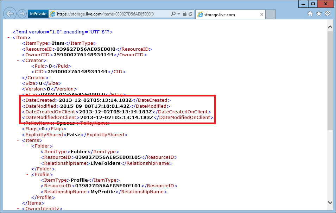Click the scrollbar up arrow

(x=330, y=27)
